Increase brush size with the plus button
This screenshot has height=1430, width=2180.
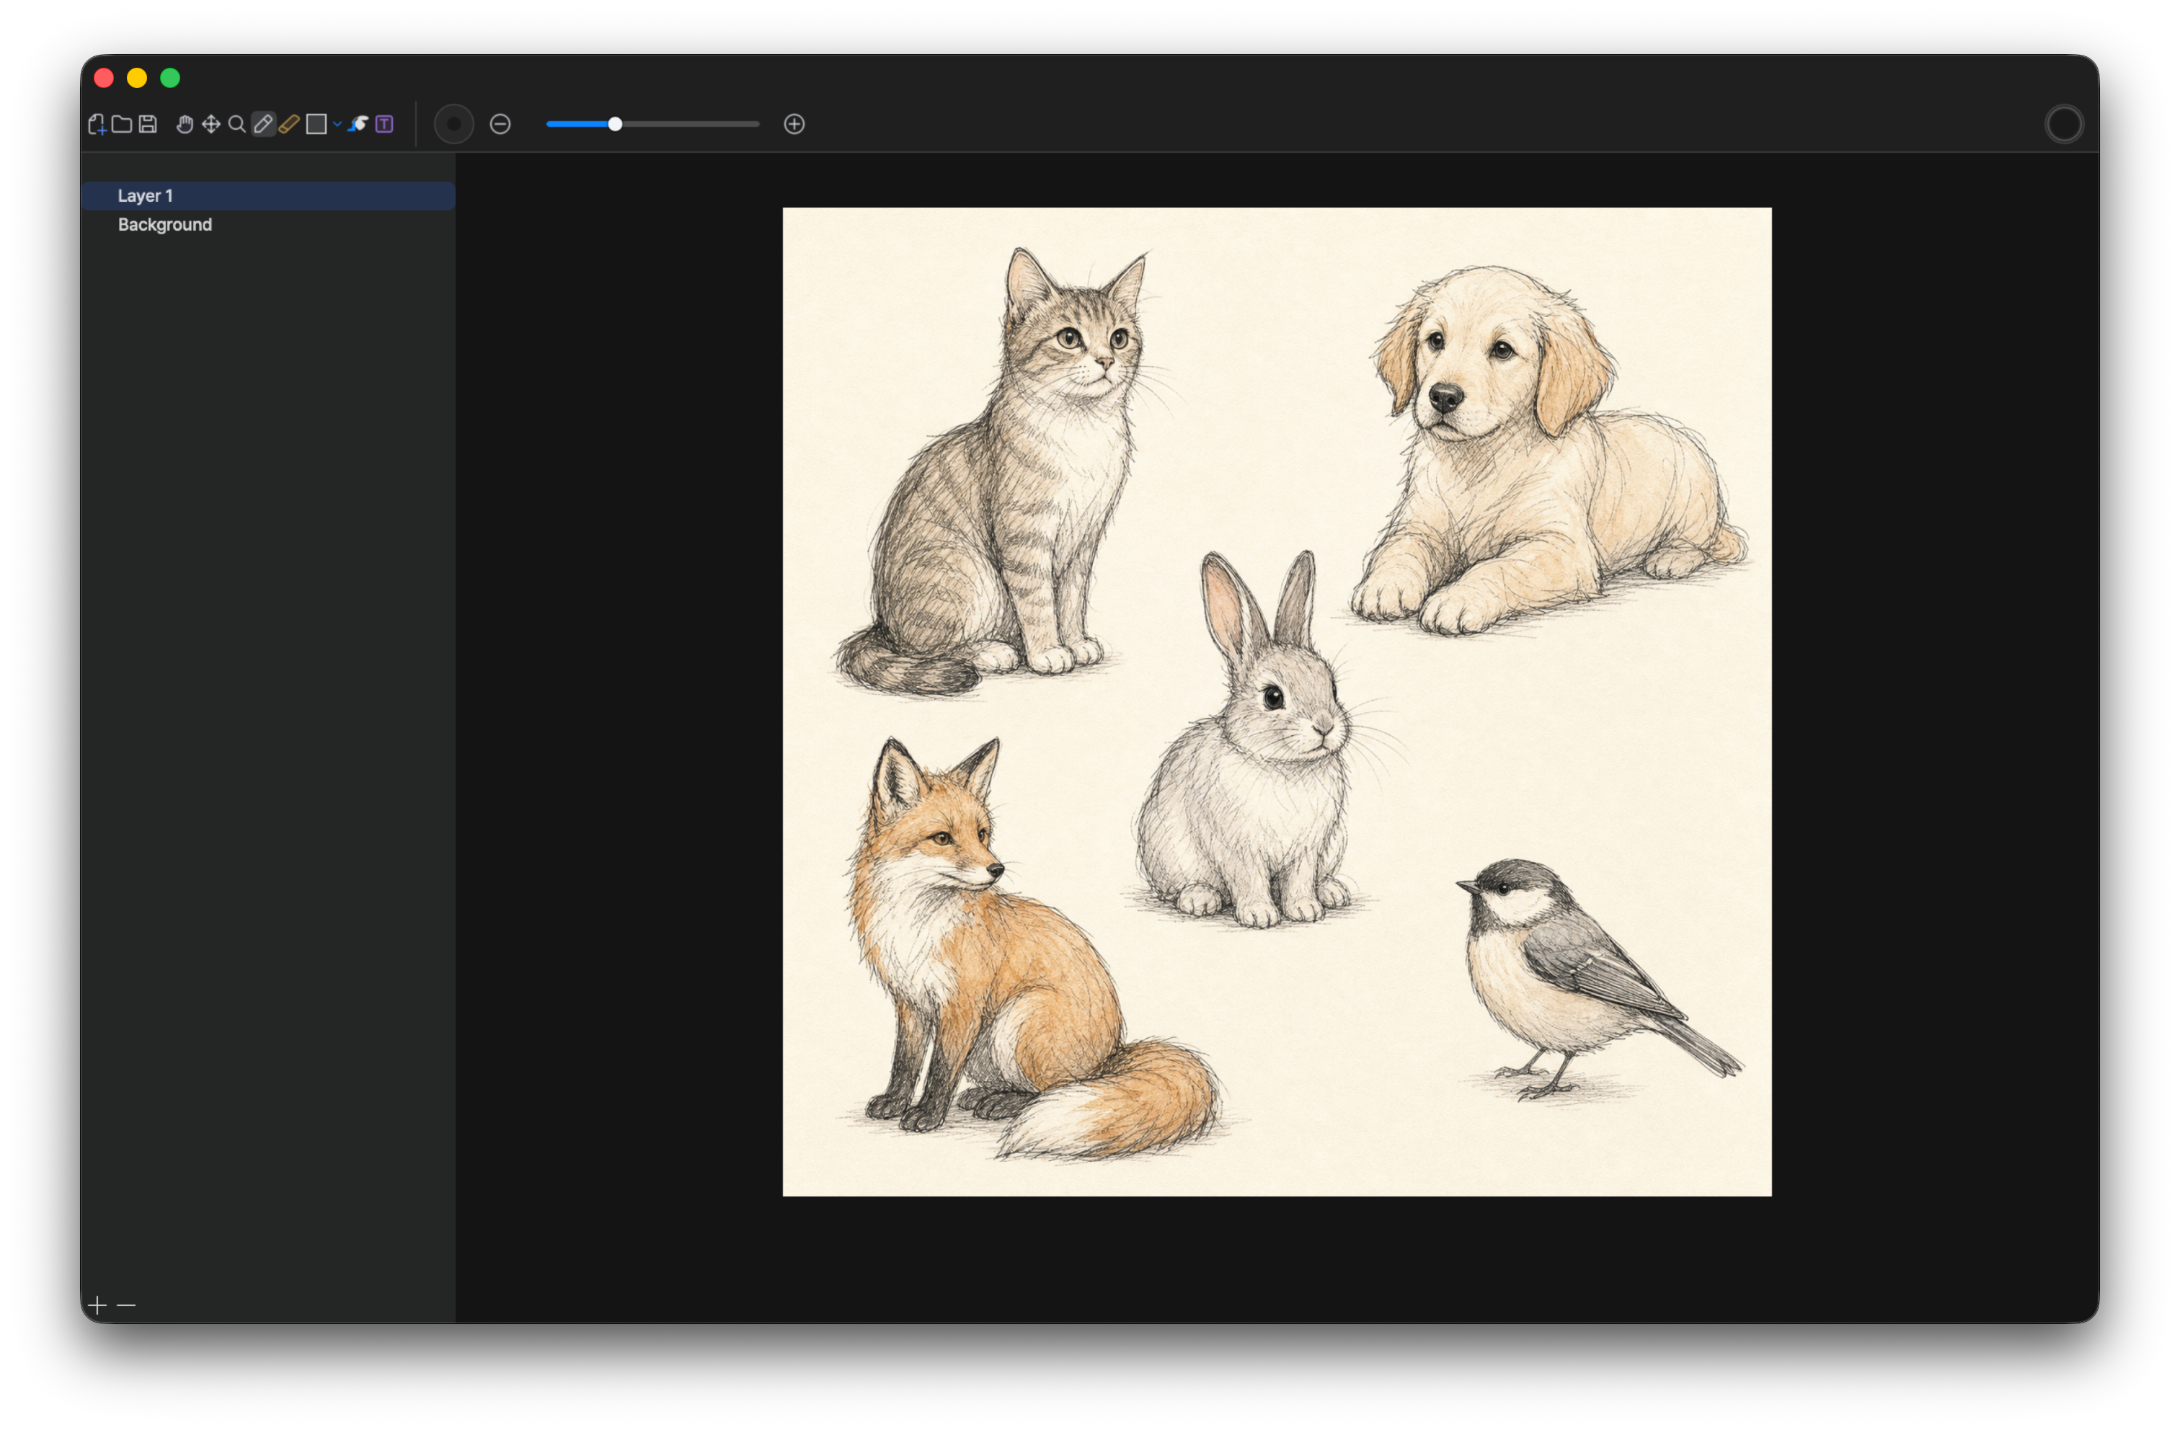click(x=794, y=124)
